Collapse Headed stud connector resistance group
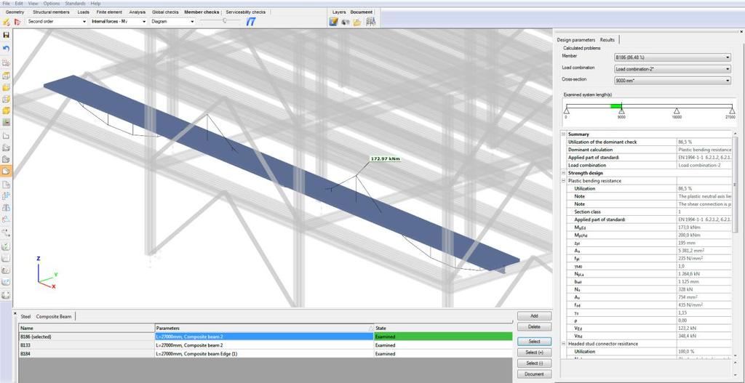Image resolution: width=745 pixels, height=383 pixels. pos(564,344)
